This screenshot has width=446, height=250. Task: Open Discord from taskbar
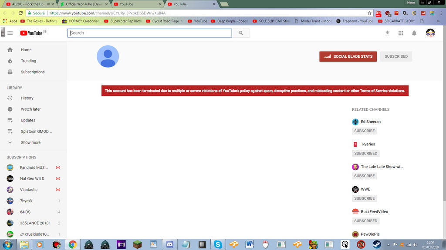click(169, 244)
